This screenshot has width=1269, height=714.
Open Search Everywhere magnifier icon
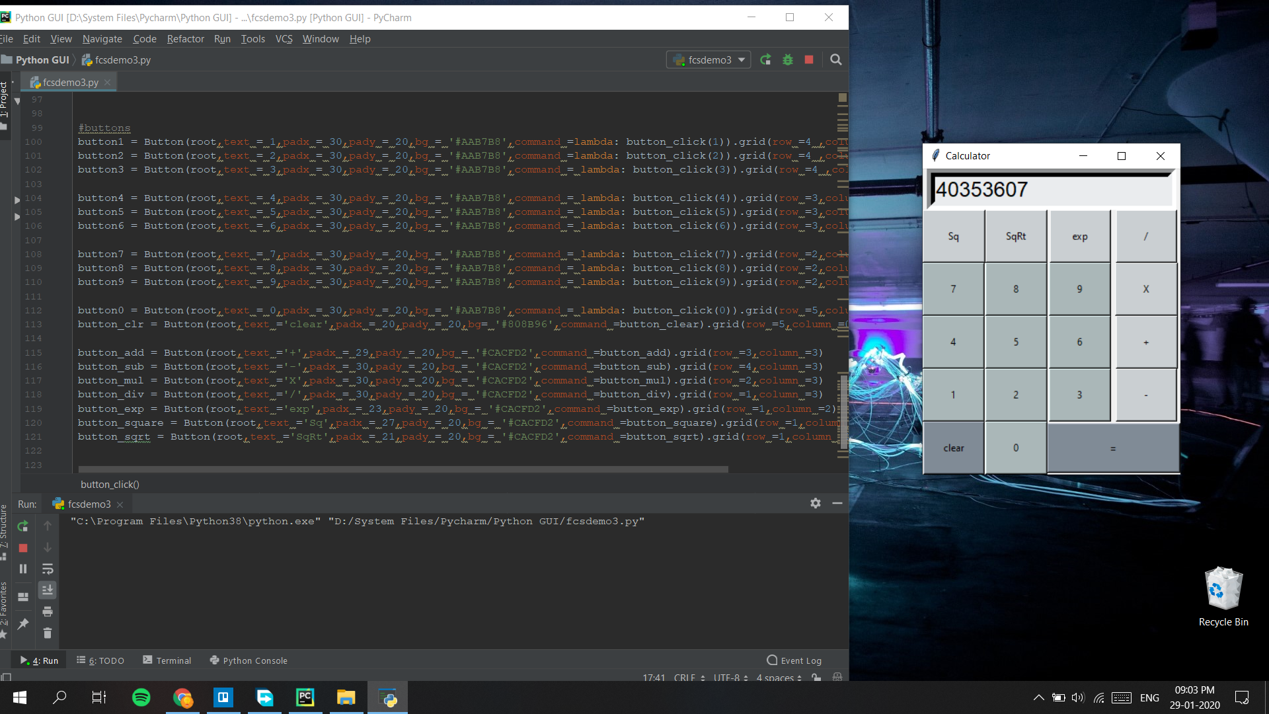tap(835, 60)
